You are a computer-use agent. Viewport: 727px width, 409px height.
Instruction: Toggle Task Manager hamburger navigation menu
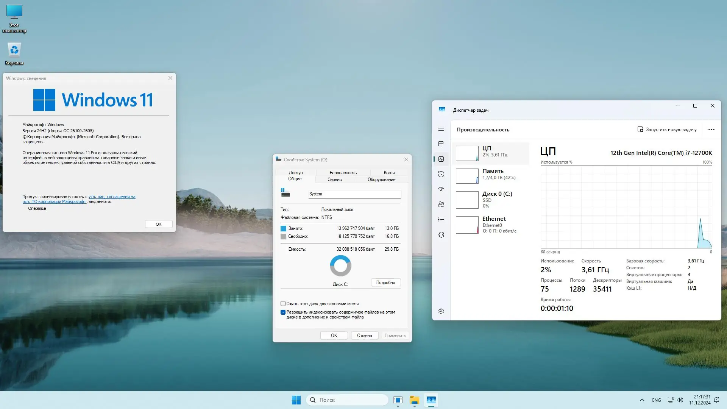coord(441,129)
